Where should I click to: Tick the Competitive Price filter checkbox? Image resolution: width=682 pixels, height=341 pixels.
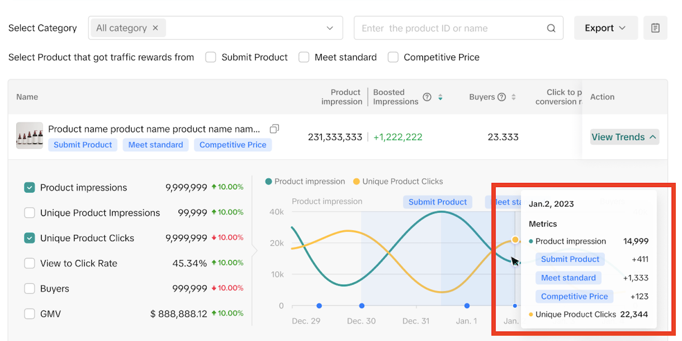[393, 57]
